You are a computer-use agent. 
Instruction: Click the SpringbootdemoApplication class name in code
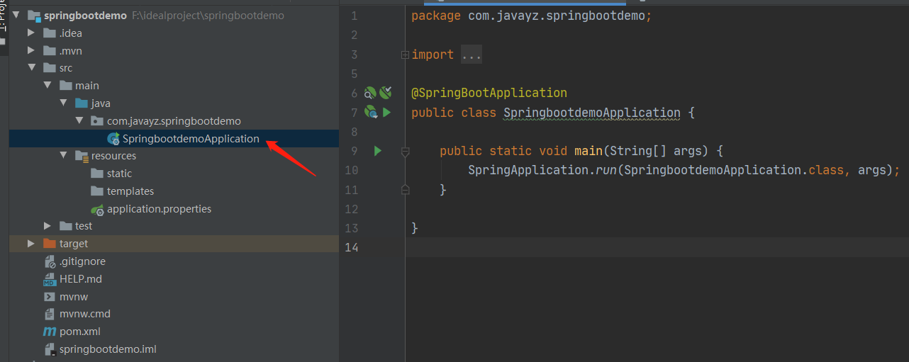coord(591,113)
